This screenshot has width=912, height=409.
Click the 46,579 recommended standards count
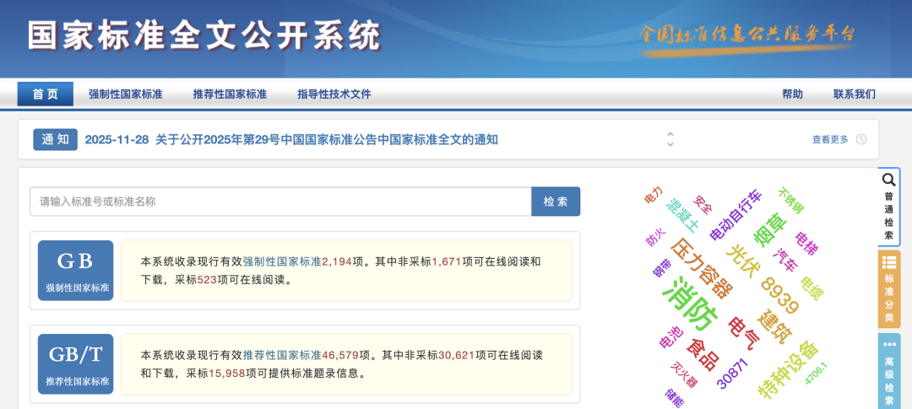point(340,355)
